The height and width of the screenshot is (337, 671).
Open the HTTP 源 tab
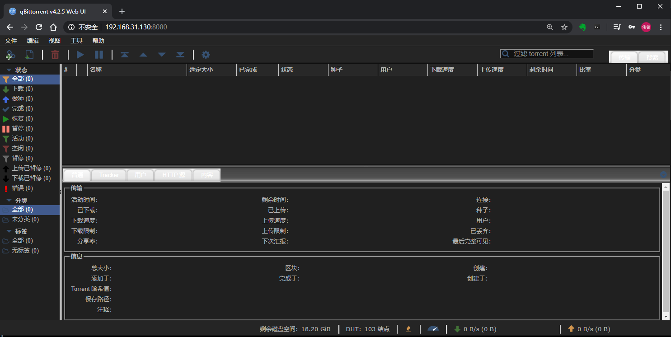point(174,175)
